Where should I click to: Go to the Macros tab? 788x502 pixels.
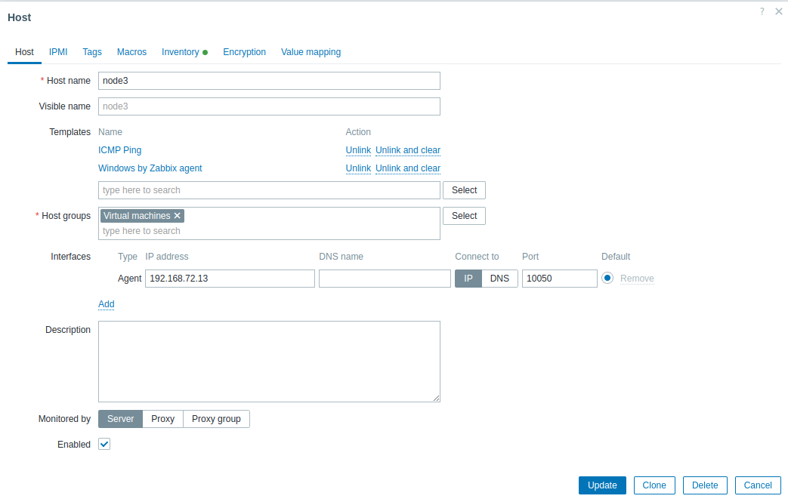tap(131, 52)
